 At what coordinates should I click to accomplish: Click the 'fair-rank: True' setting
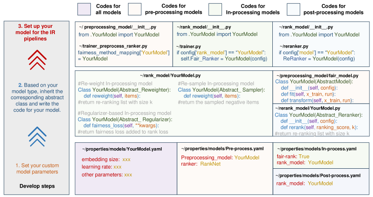pyautogui.click(x=293, y=156)
